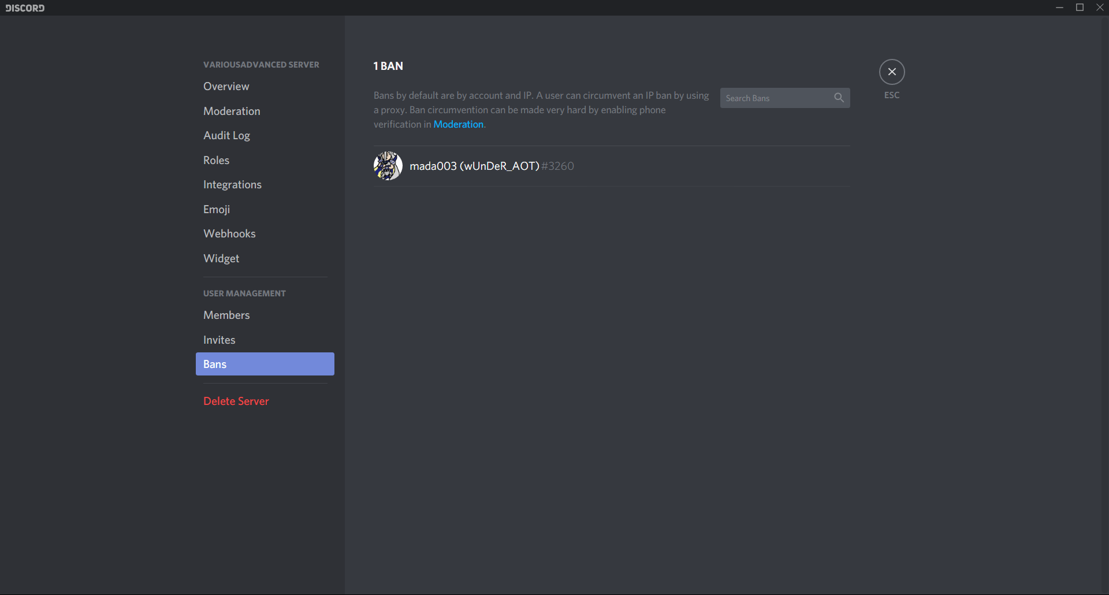Follow the Moderation link in the ban description
The width and height of the screenshot is (1109, 595).
tap(458, 124)
